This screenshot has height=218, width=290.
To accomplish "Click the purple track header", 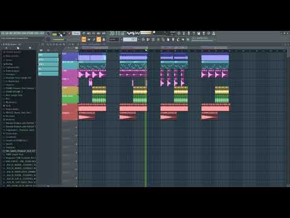I will pyautogui.click(x=70, y=56).
